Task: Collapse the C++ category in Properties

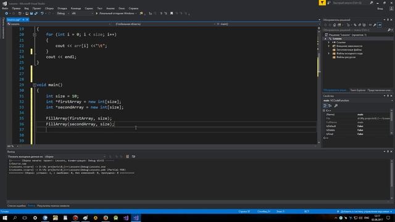Action: click(x=324, y=110)
